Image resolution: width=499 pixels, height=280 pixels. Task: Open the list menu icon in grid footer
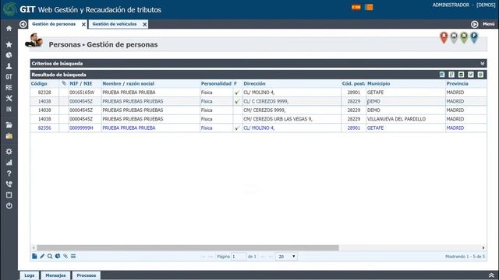pos(73,256)
